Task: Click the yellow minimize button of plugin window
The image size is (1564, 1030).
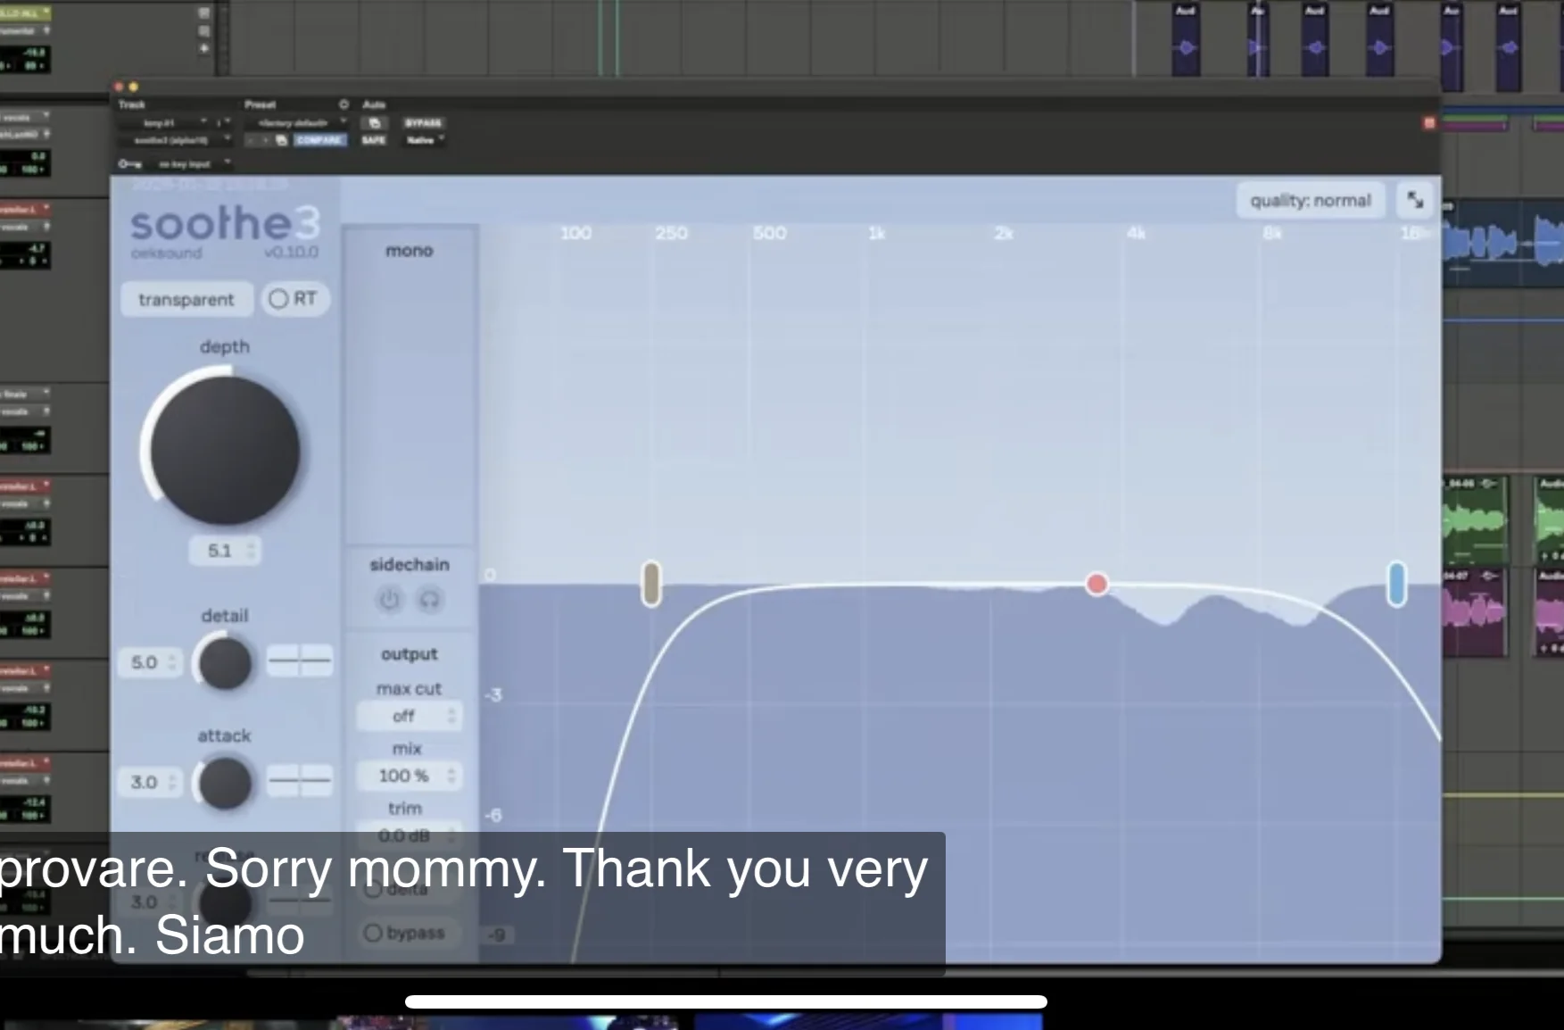Action: pyautogui.click(x=134, y=87)
